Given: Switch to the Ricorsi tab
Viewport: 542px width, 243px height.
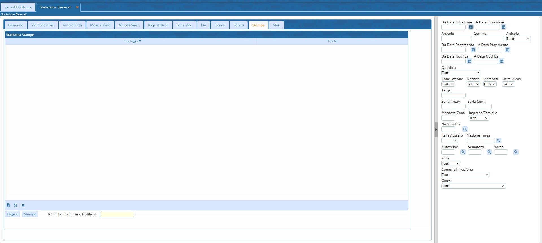Looking at the screenshot, I should (x=220, y=25).
